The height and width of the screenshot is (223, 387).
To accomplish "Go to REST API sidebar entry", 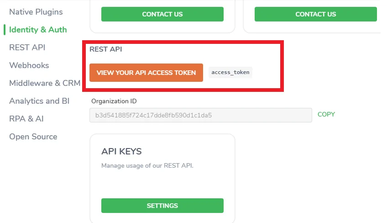I will tap(27, 48).
